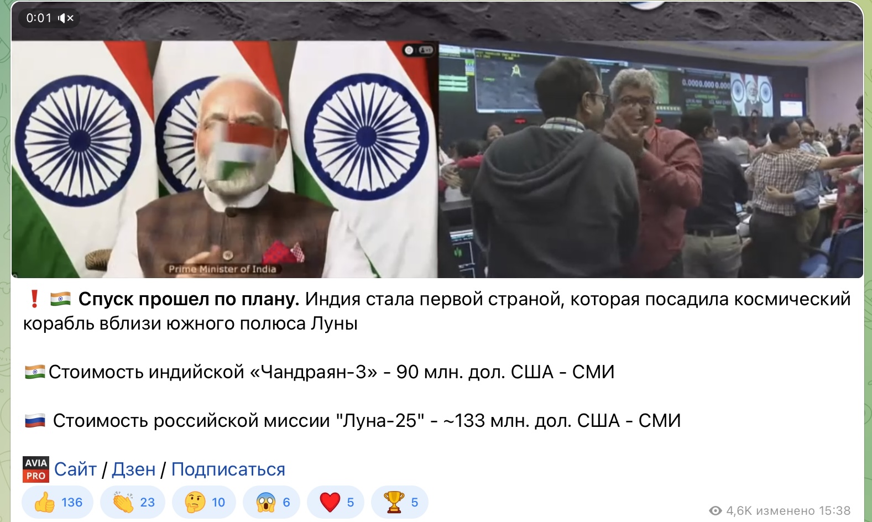Click the message edited time 15:38
This screenshot has width=872, height=522.
[834, 510]
